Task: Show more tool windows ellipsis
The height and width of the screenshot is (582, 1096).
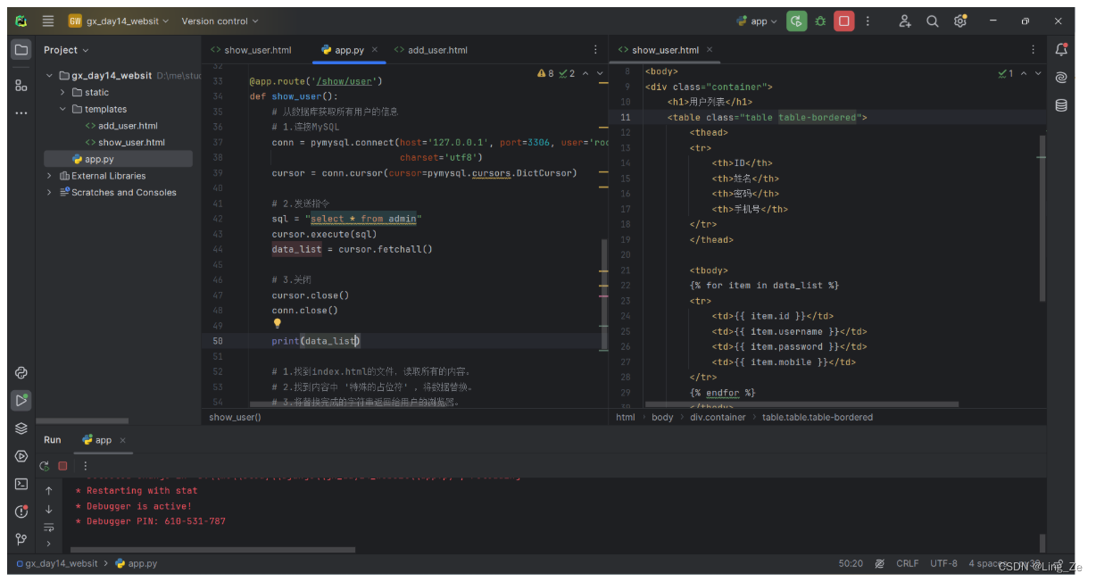Action: pos(21,114)
